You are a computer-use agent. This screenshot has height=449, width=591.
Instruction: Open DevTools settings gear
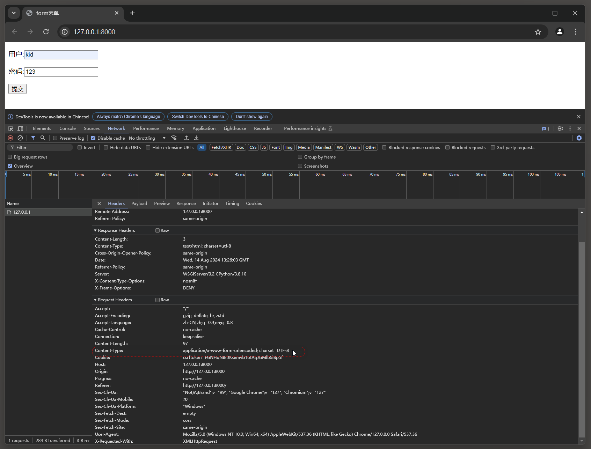560,128
